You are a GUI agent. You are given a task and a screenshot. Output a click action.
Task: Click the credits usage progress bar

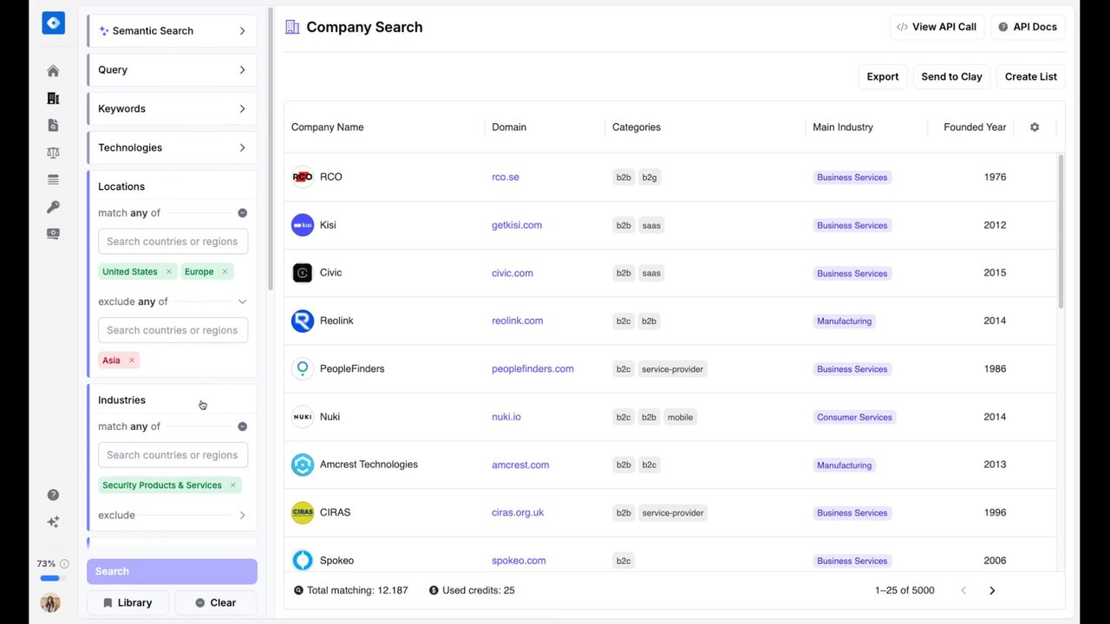(x=50, y=578)
